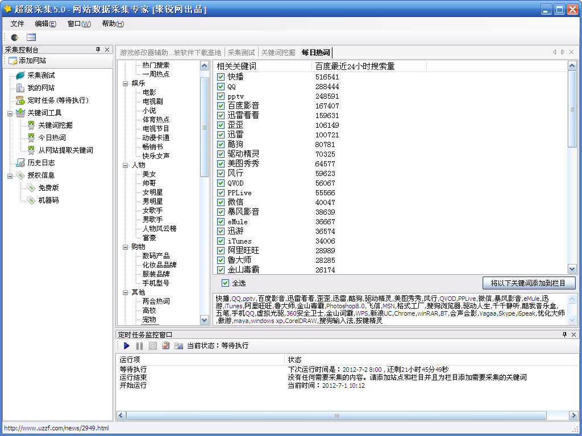Uncheck the 百度影音 keyword
This screenshot has width=582, height=436.
click(221, 106)
